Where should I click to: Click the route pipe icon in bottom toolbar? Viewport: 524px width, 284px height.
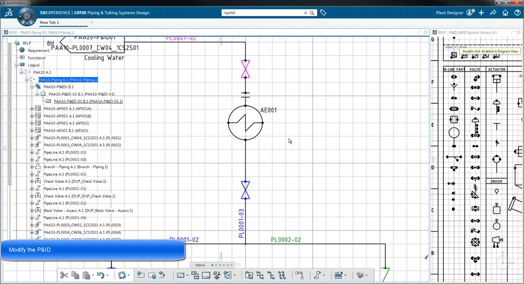[317, 275]
